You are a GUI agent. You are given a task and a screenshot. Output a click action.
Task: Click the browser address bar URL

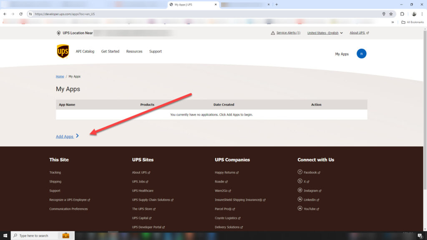65,14
